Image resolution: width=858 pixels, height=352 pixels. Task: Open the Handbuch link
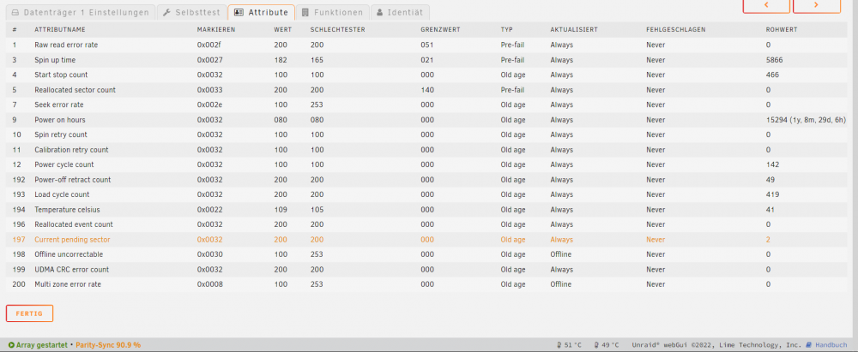point(831,345)
